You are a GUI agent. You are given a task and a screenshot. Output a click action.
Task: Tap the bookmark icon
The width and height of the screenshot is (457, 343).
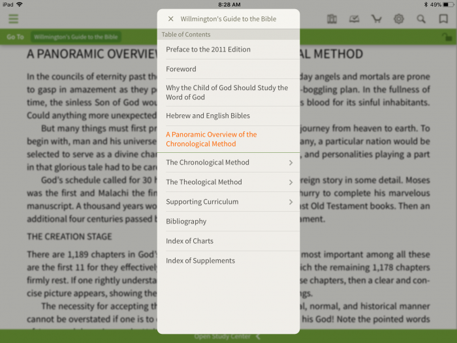pos(443,19)
